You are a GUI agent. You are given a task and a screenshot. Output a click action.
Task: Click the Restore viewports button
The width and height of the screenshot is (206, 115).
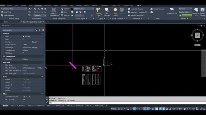tap(65, 15)
